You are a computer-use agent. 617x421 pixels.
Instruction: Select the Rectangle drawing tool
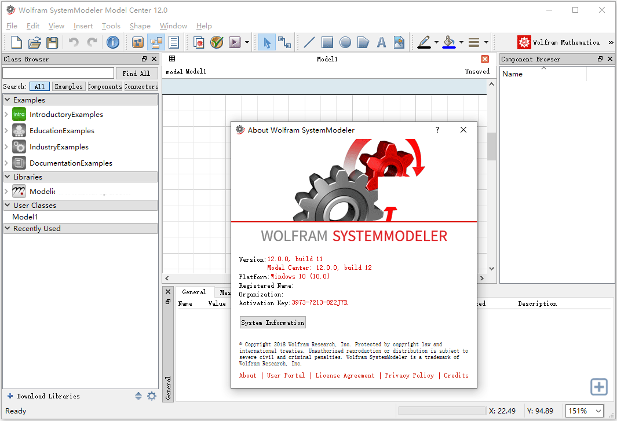(327, 42)
